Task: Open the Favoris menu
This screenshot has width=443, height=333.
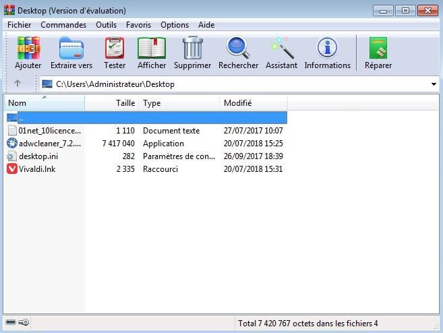Action: tap(138, 25)
